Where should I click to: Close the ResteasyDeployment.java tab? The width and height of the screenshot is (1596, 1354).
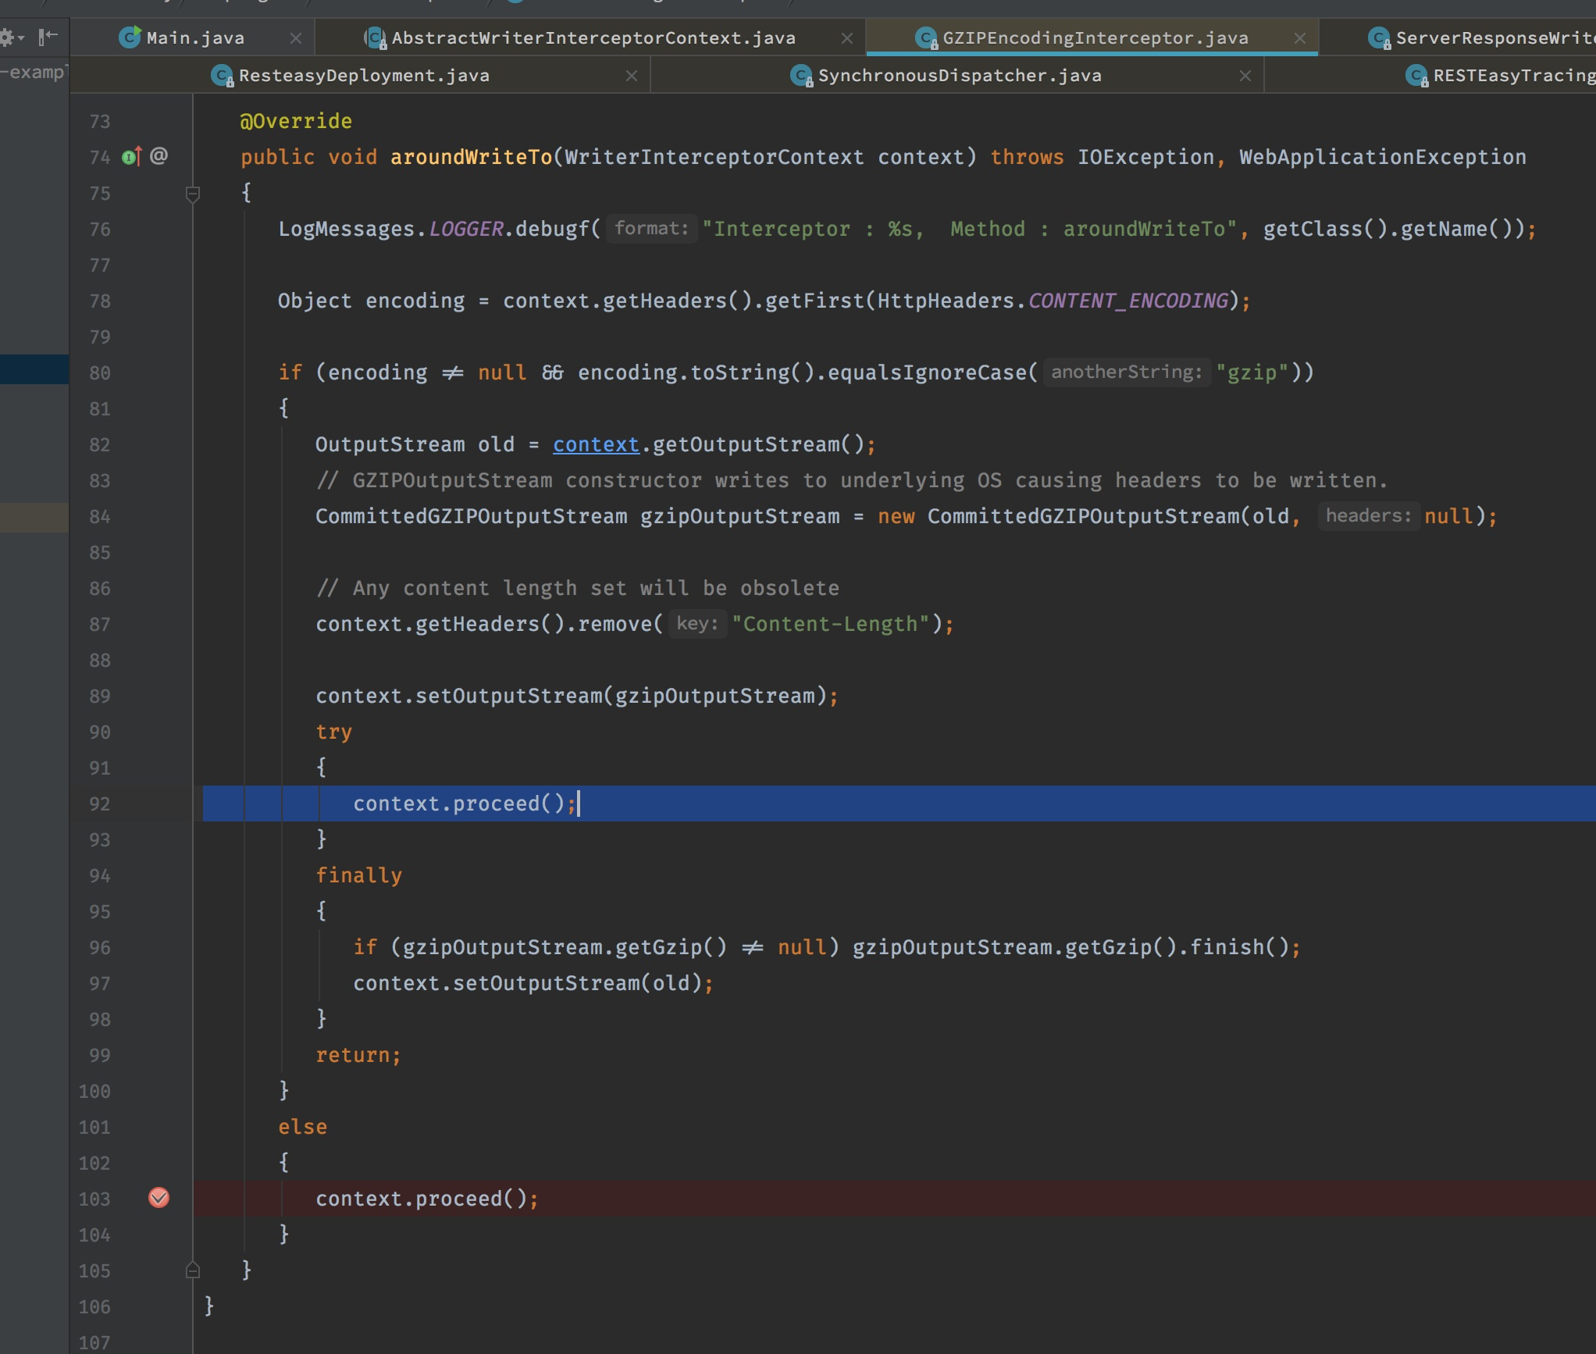[x=632, y=76]
